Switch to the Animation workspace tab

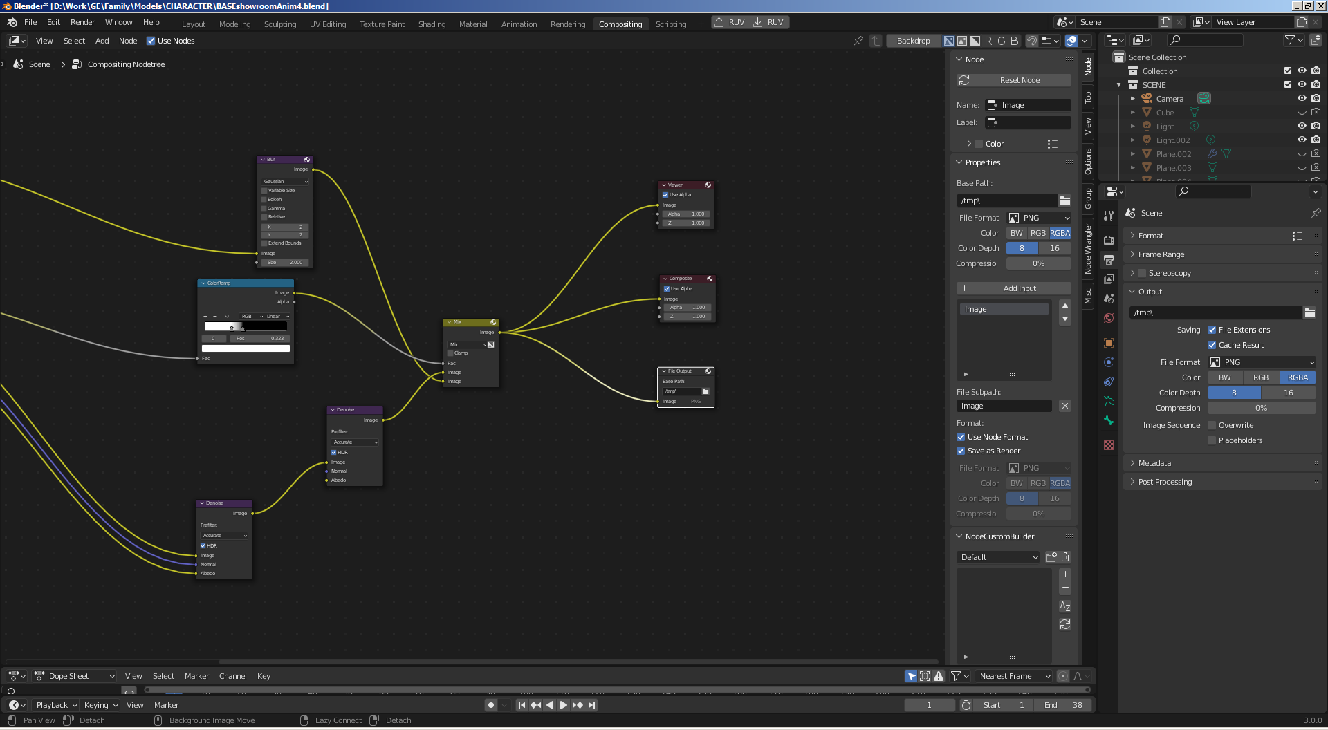[x=519, y=24]
